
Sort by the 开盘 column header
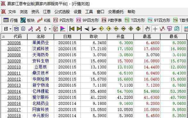(120, 37)
